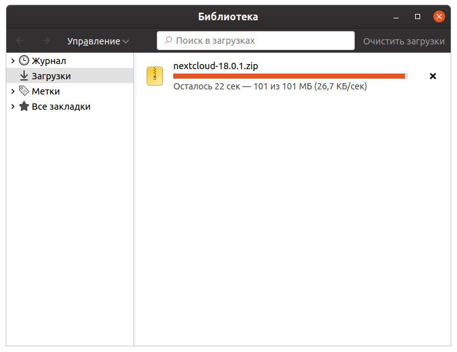The width and height of the screenshot is (457, 352).
Task: Click the Поиск в загрузках search field
Action: (256, 41)
